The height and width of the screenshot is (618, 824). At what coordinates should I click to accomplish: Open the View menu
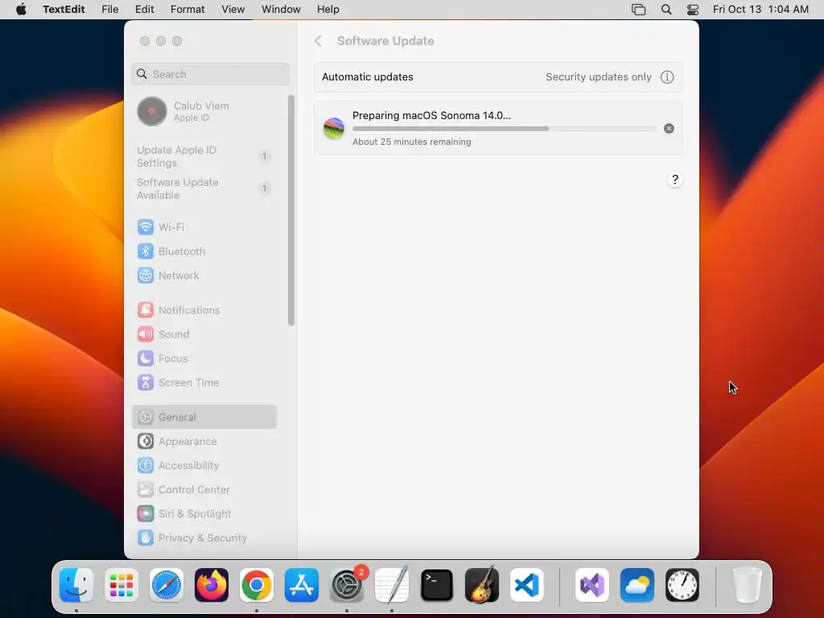(x=233, y=10)
